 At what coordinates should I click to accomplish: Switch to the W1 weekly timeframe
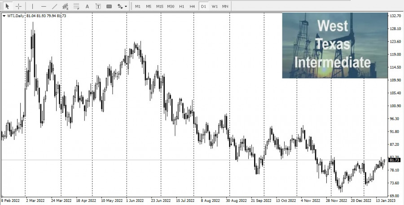click(215, 6)
